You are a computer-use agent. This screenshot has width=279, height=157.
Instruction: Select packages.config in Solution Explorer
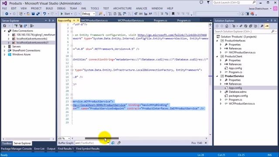tap(238, 96)
